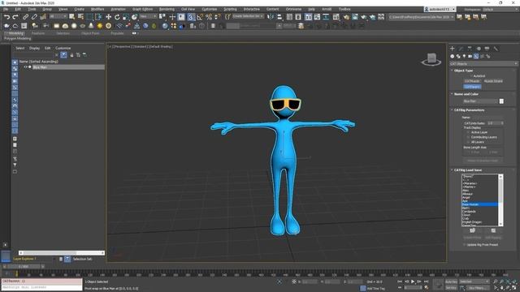Click the Redo arrow in main toolbar
The width and height of the screenshot is (520, 292).
click(x=15, y=17)
